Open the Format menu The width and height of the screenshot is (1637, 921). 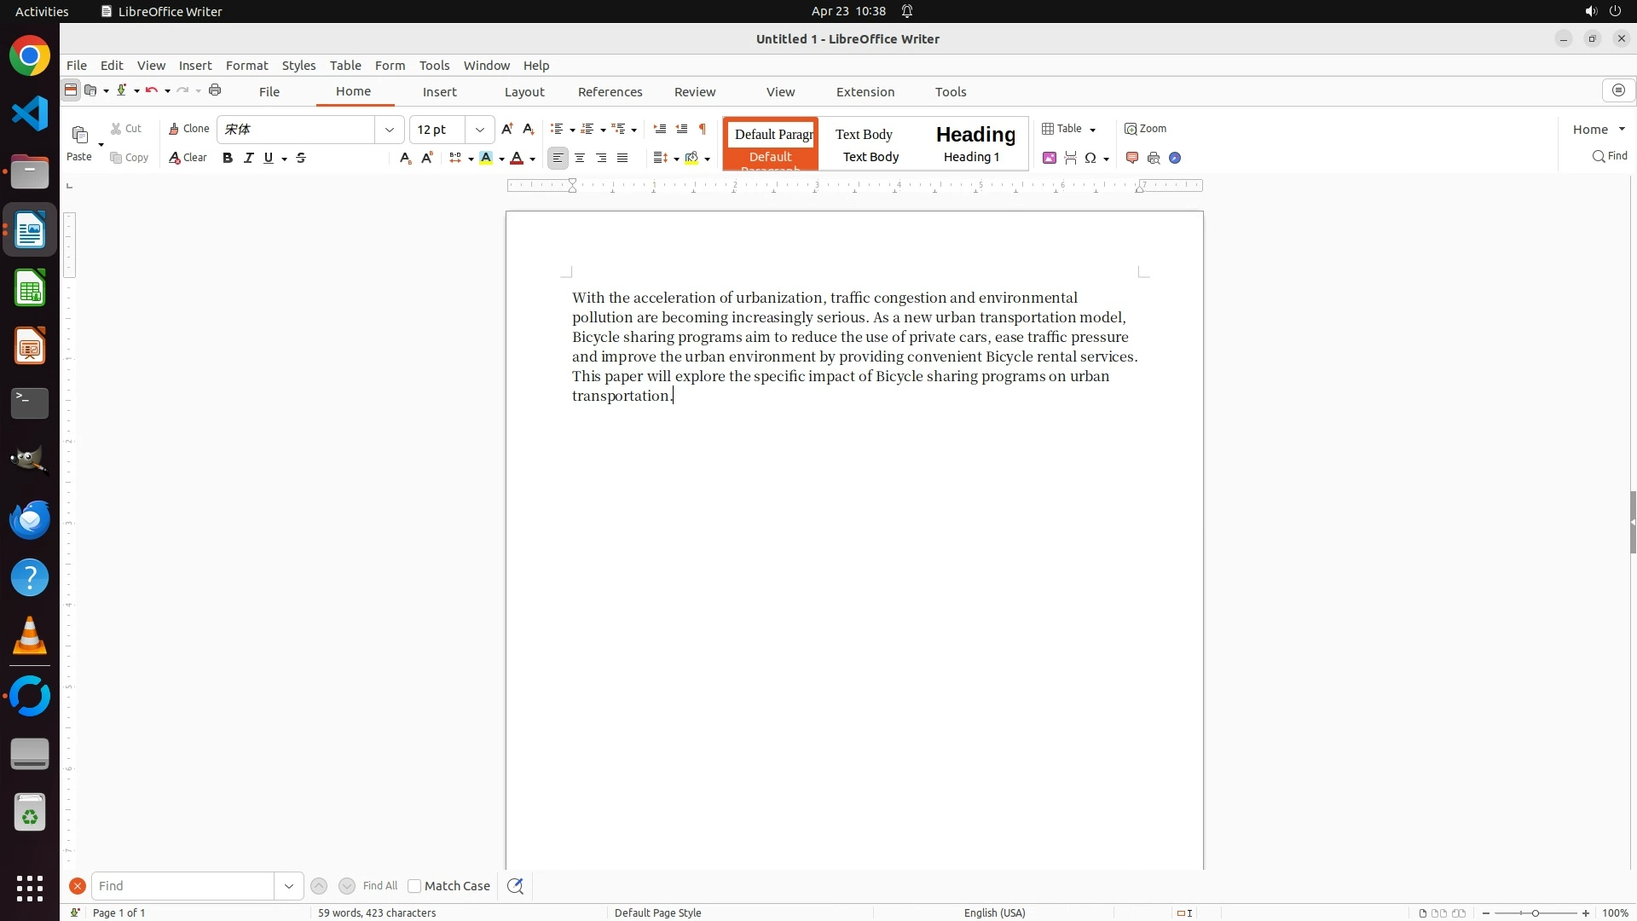pyautogui.click(x=246, y=66)
